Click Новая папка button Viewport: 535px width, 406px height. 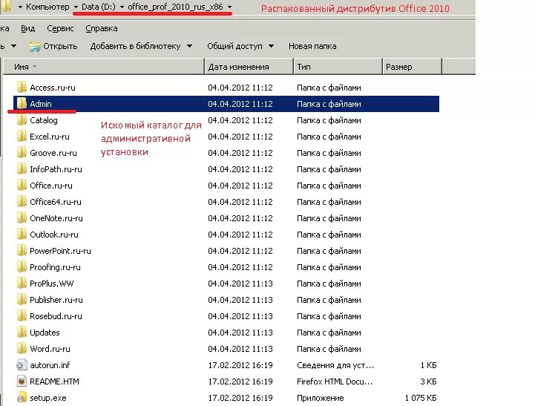click(x=312, y=47)
